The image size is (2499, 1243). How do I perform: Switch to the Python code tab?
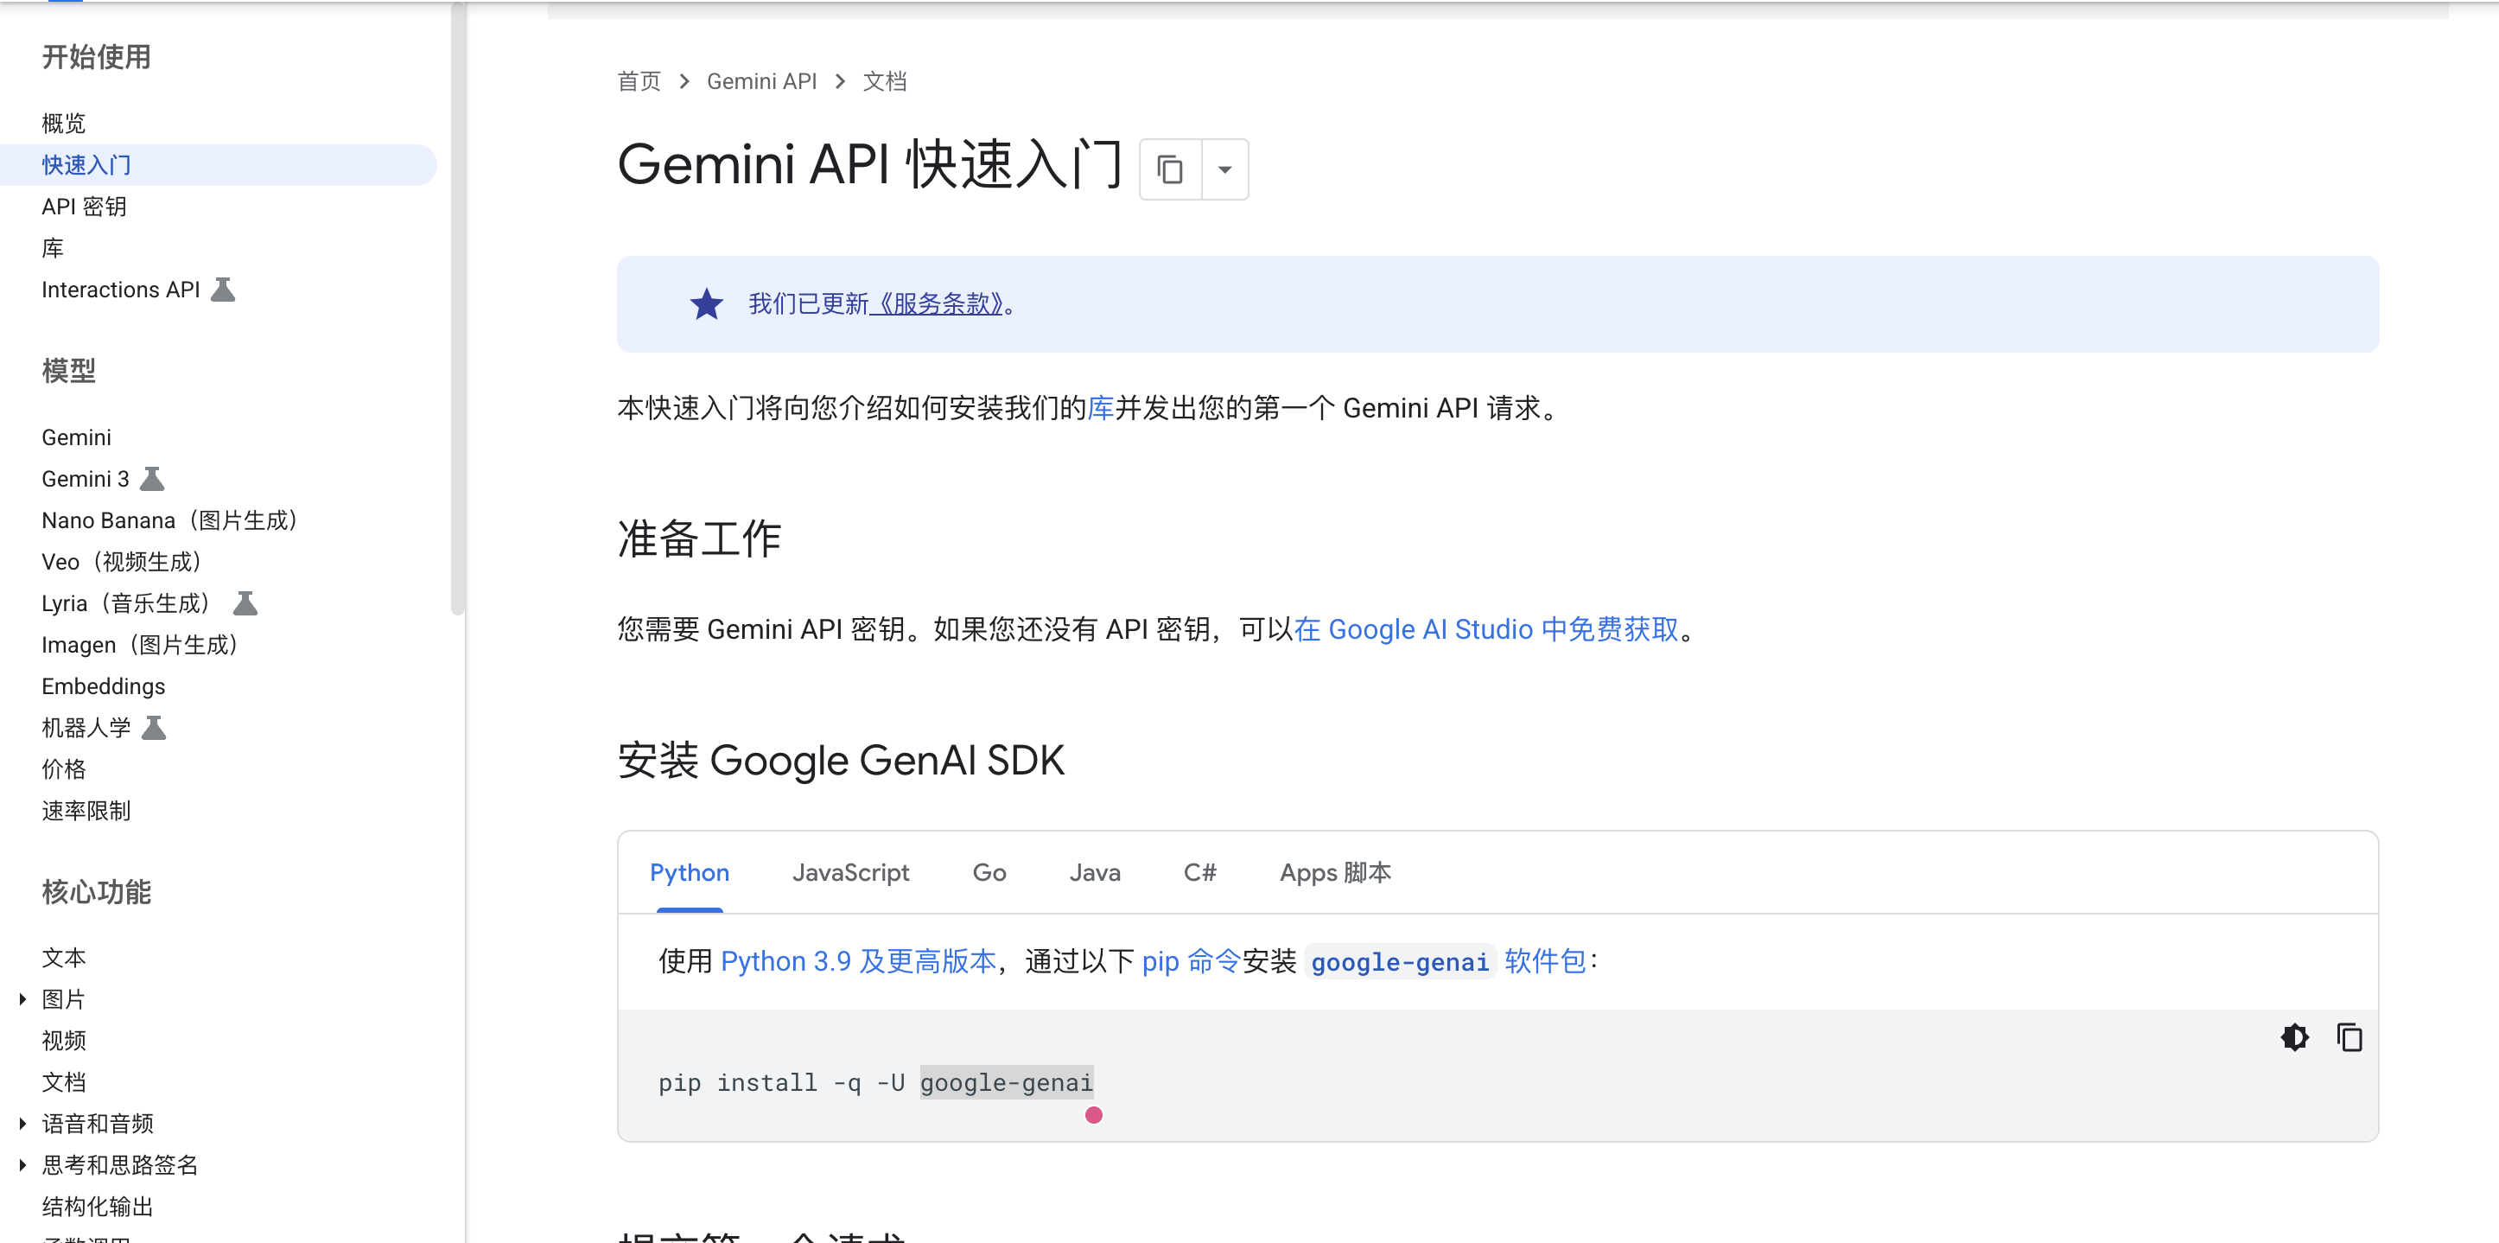[689, 872]
